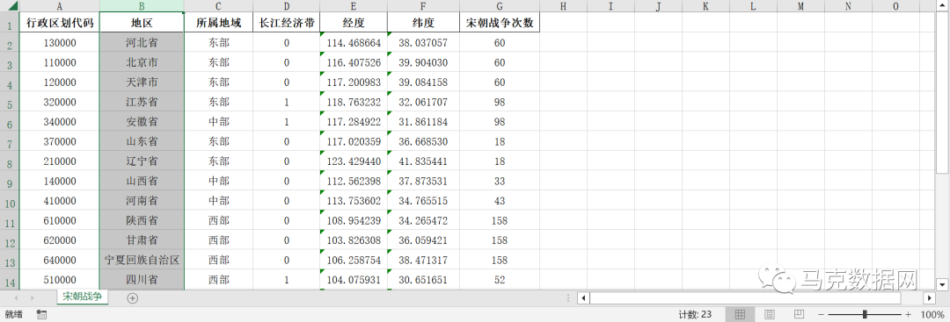Click the 长江经济带 header cell
Image resolution: width=950 pixels, height=322 pixels.
pos(287,23)
